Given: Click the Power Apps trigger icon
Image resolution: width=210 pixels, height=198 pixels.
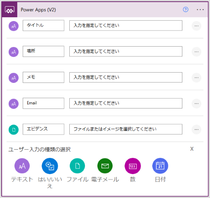Looking at the screenshot, I should coord(9,10).
